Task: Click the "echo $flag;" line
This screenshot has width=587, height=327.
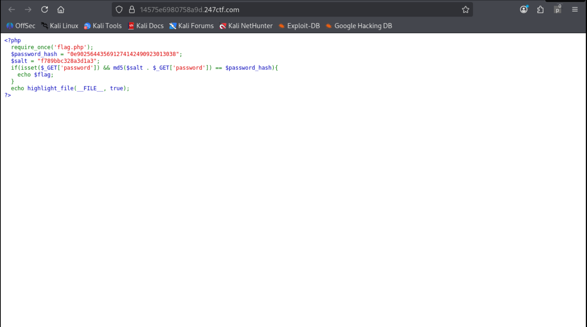Action: 36,75
